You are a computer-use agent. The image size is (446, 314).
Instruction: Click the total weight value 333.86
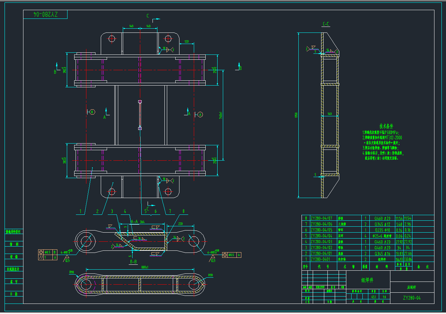[408, 260]
